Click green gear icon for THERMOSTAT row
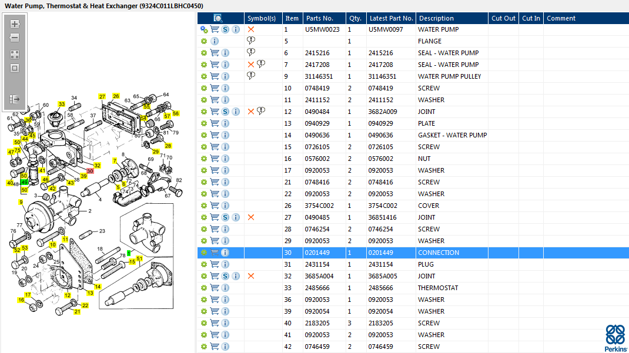Screen dimensions: 629x353 pyautogui.click(x=204, y=288)
